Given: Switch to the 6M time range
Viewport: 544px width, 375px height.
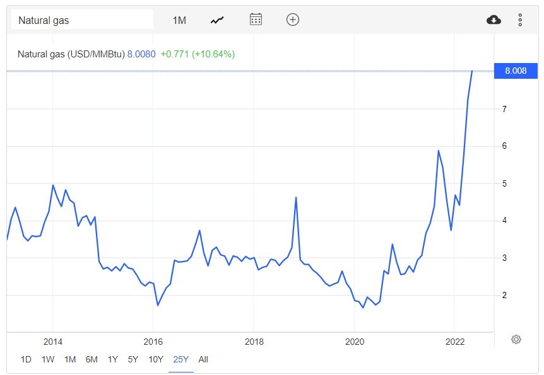Looking at the screenshot, I should coord(92,359).
